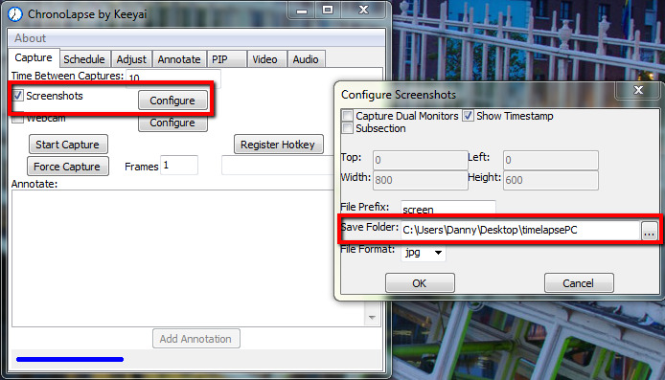Screen dimensions: 665x380
Task: Open the File Format jpg dropdown
Action: 424,253
